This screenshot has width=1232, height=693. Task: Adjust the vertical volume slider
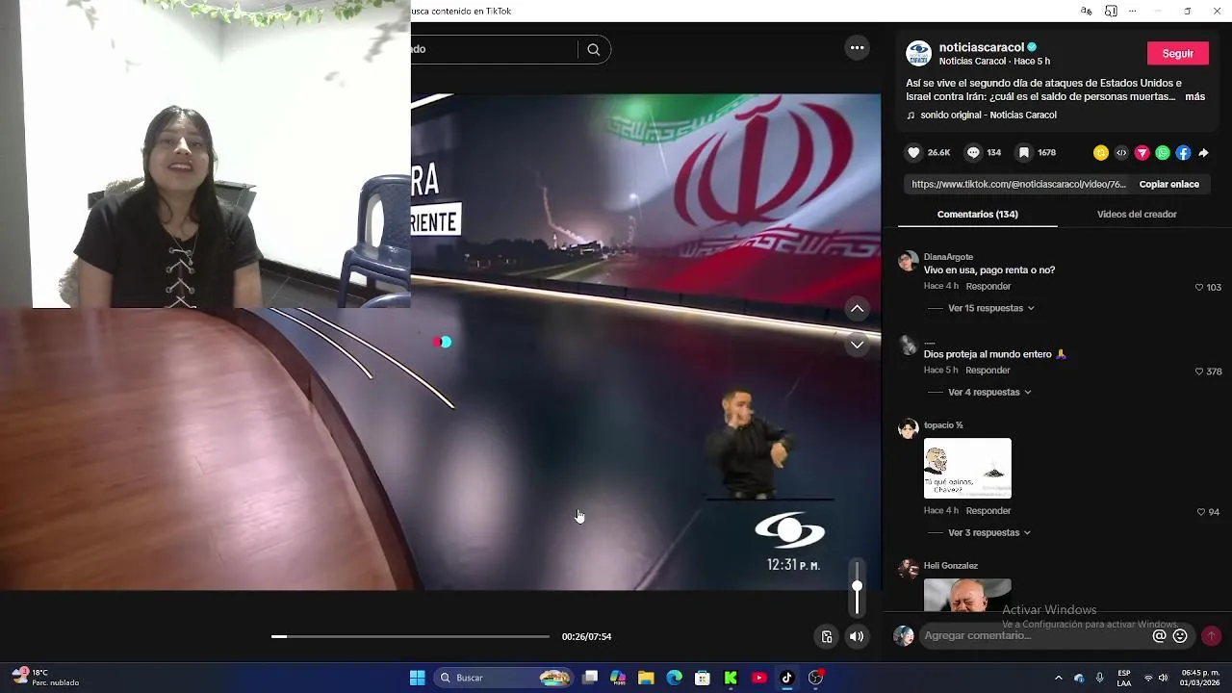(x=857, y=586)
